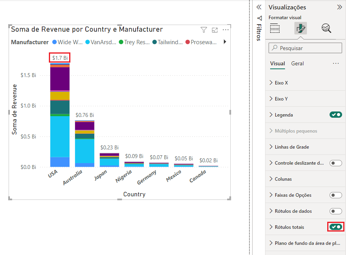Click the $0.76 Bi total label
Image resolution: width=346 pixels, height=255 pixels.
84,115
